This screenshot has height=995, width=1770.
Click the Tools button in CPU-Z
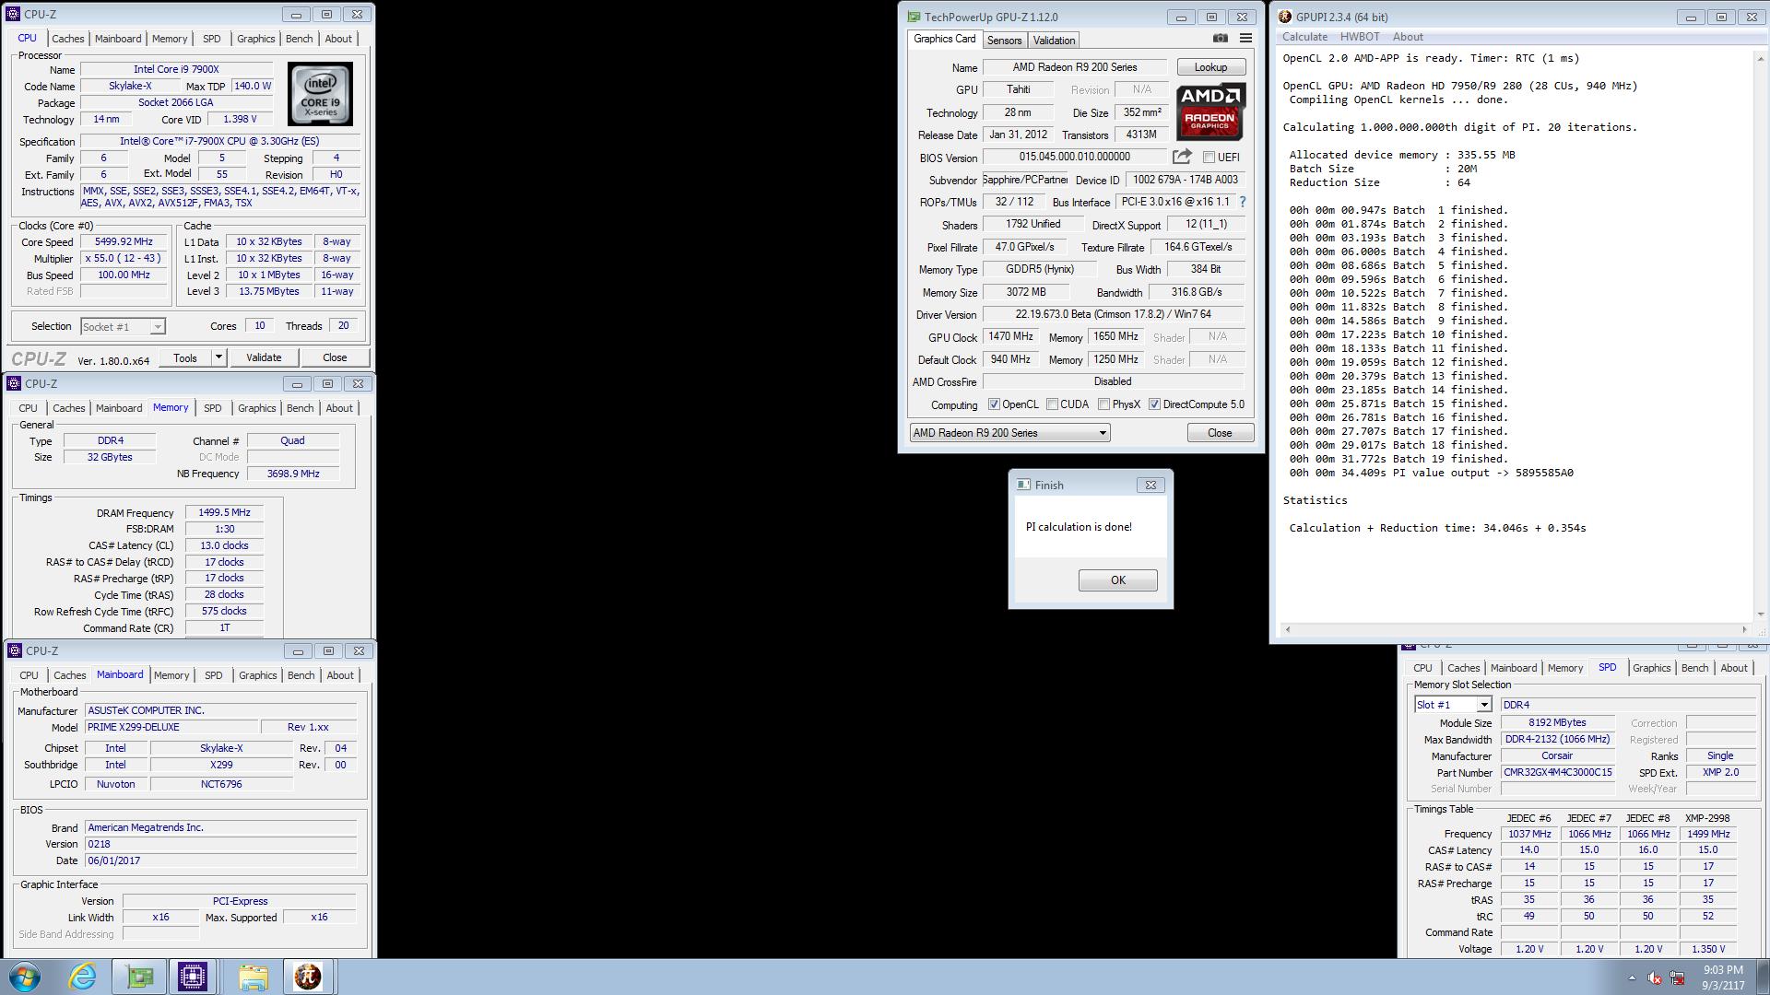click(x=185, y=357)
